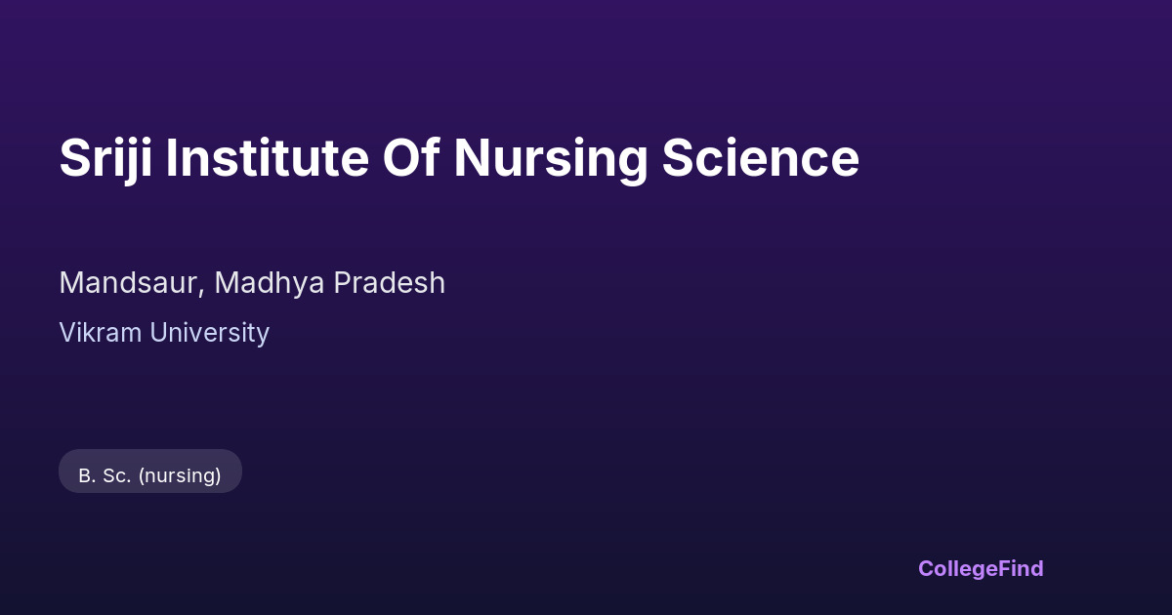Click the city name "Mandsaur"
The image size is (1172, 615).
point(129,283)
